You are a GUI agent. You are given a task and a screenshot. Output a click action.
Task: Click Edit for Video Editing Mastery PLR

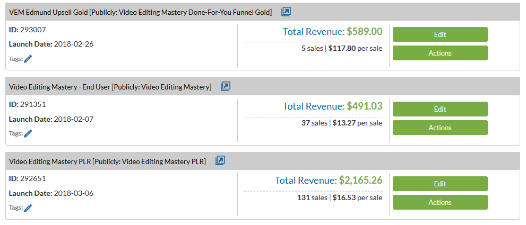[x=440, y=184]
